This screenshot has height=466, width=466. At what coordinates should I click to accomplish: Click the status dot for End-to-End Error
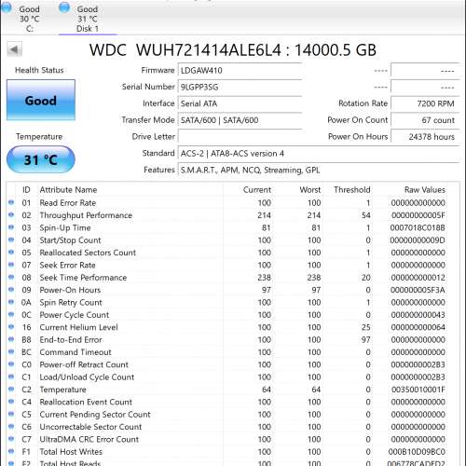coord(11,339)
